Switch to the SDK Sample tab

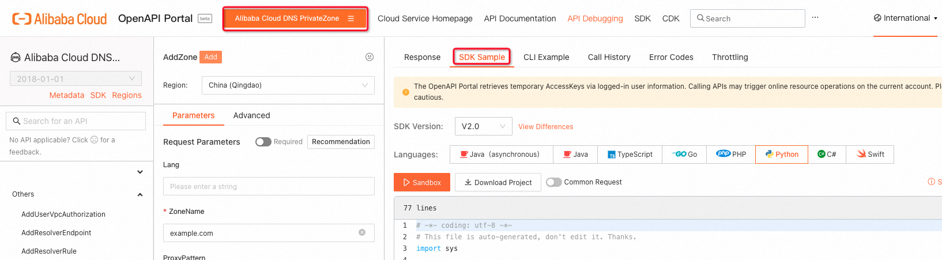[482, 57]
